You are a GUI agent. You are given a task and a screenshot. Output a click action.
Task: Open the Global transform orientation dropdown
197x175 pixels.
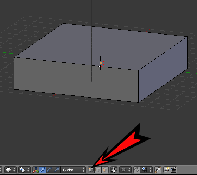73,170
